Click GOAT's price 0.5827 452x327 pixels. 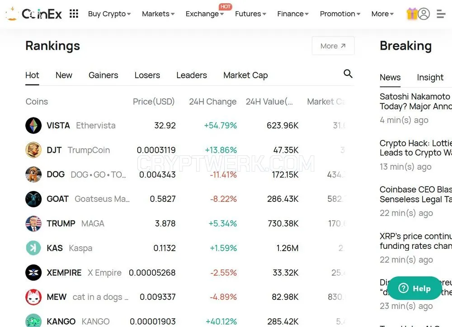(x=163, y=199)
